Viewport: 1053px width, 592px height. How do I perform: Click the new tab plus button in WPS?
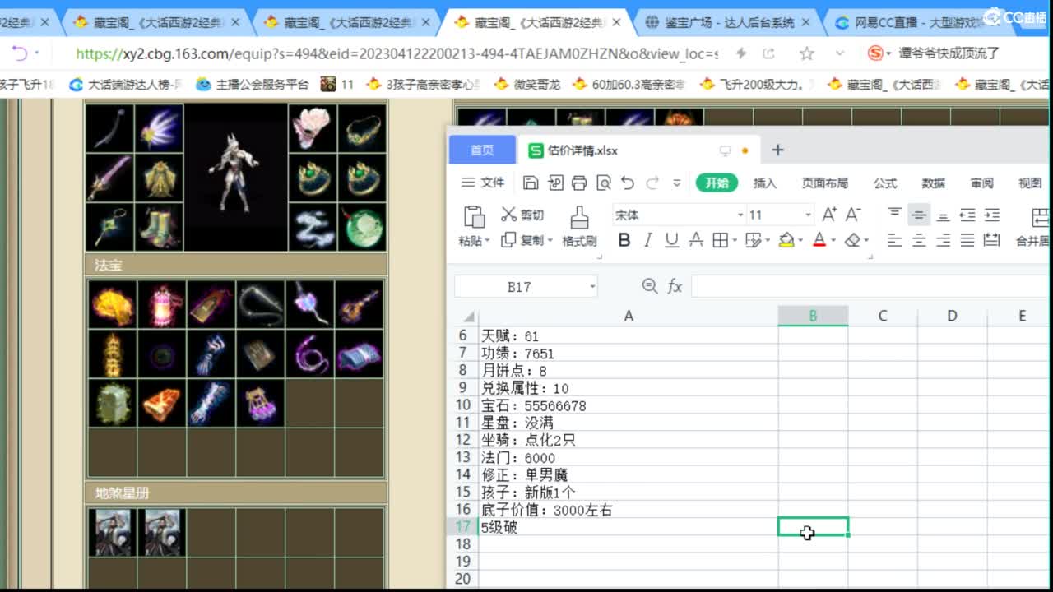tap(777, 150)
